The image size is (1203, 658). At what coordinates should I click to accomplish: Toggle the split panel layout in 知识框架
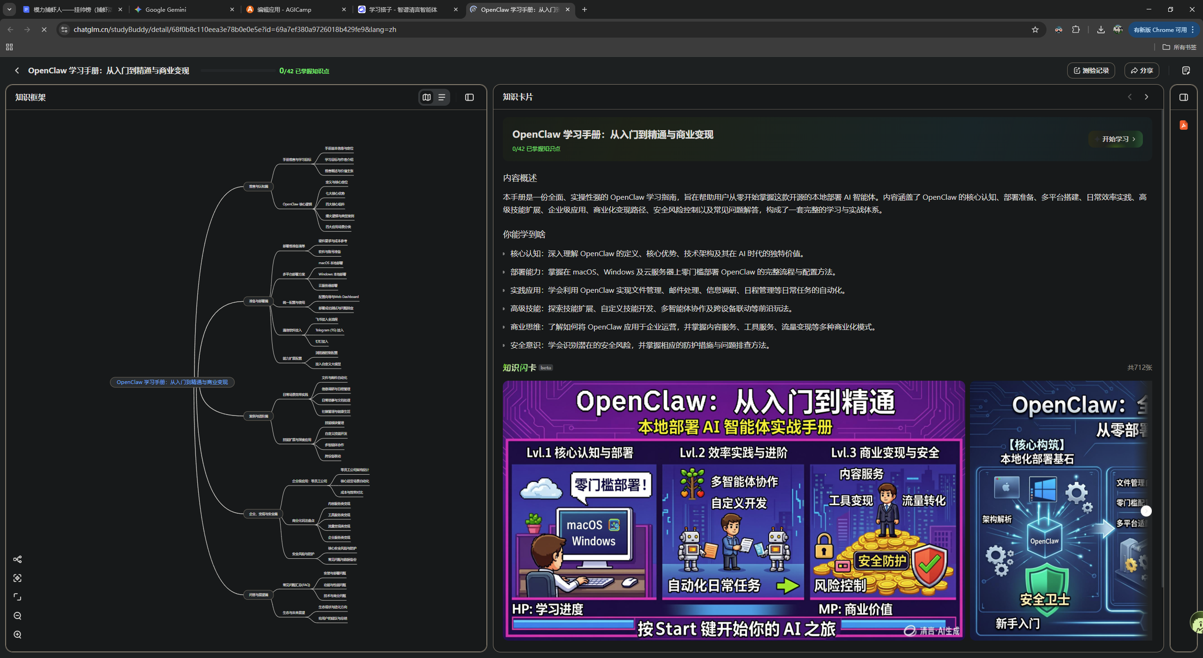(x=469, y=97)
